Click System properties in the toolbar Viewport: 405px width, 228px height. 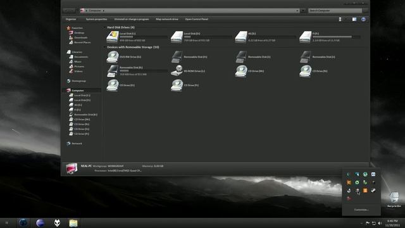pyautogui.click(x=96, y=19)
